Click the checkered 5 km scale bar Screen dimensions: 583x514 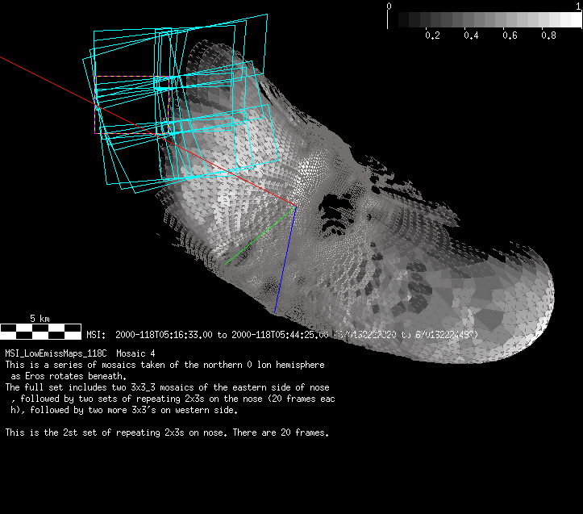(x=40, y=332)
